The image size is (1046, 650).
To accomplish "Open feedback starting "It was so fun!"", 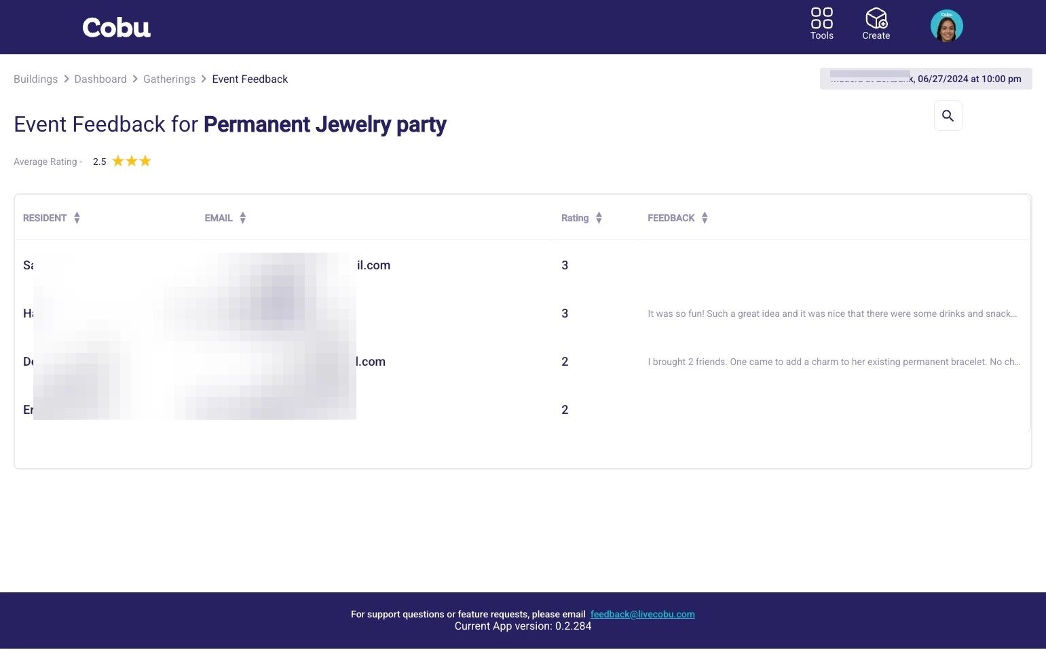I will [x=832, y=313].
